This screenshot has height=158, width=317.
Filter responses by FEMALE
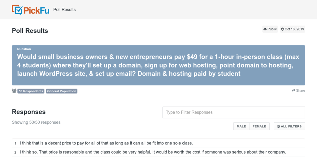click(259, 126)
